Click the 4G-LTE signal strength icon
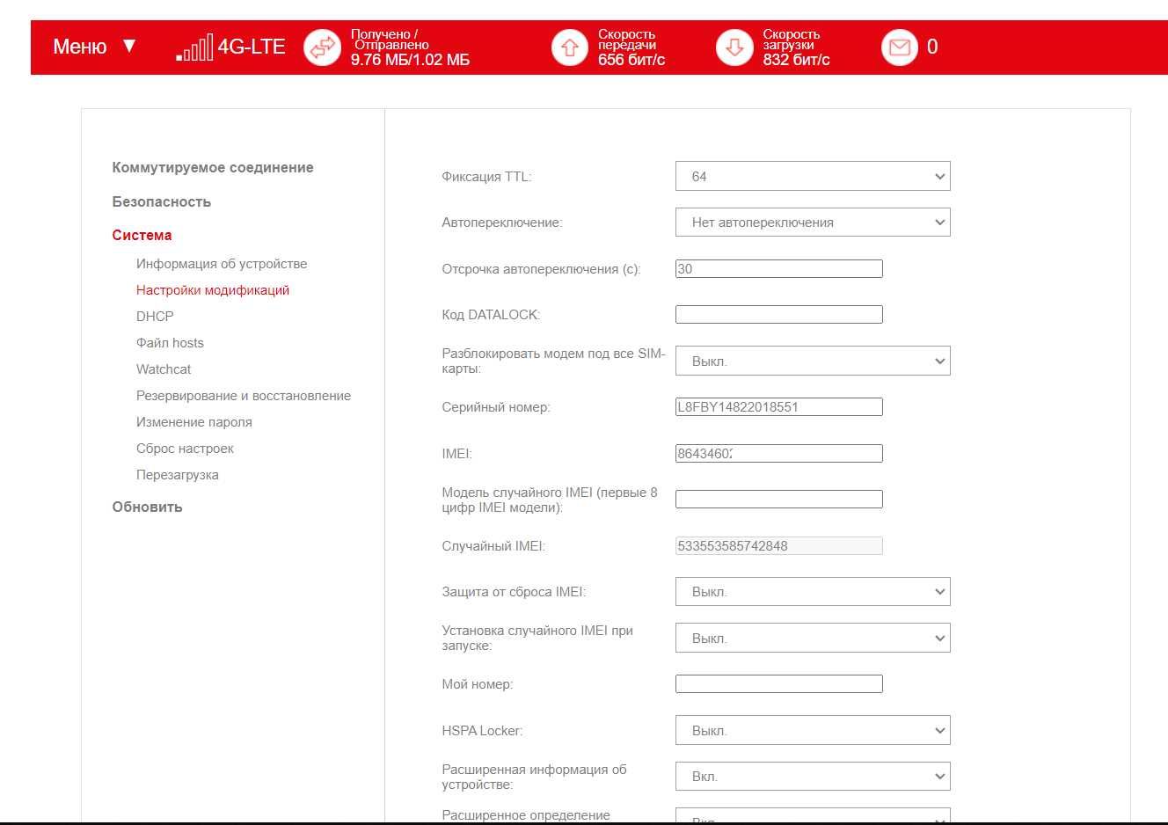This screenshot has height=825, width=1168. tap(194, 47)
